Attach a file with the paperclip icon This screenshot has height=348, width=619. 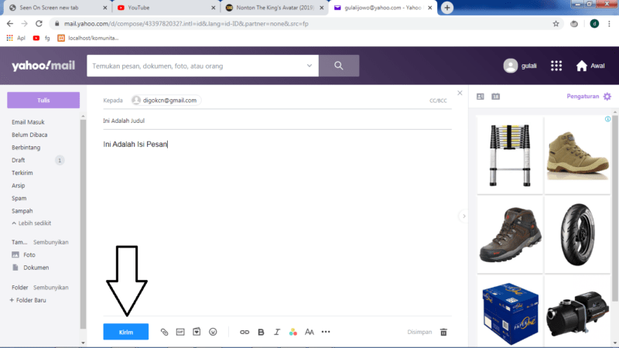164,333
